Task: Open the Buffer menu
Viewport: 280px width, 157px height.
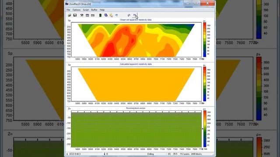Action: click(x=94, y=10)
